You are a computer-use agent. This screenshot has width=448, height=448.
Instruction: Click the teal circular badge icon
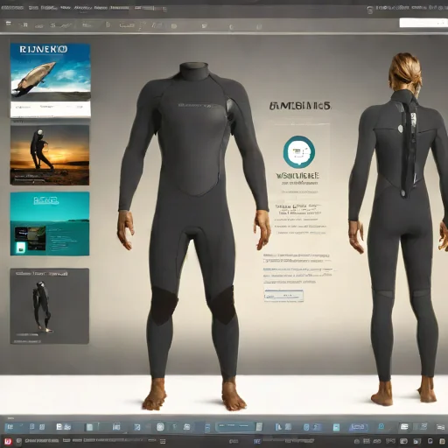[299, 151]
